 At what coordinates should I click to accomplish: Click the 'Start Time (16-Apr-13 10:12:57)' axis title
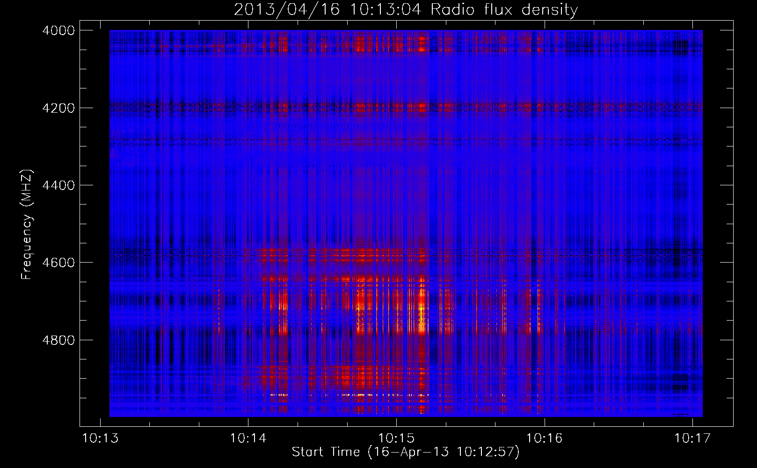coord(406,452)
